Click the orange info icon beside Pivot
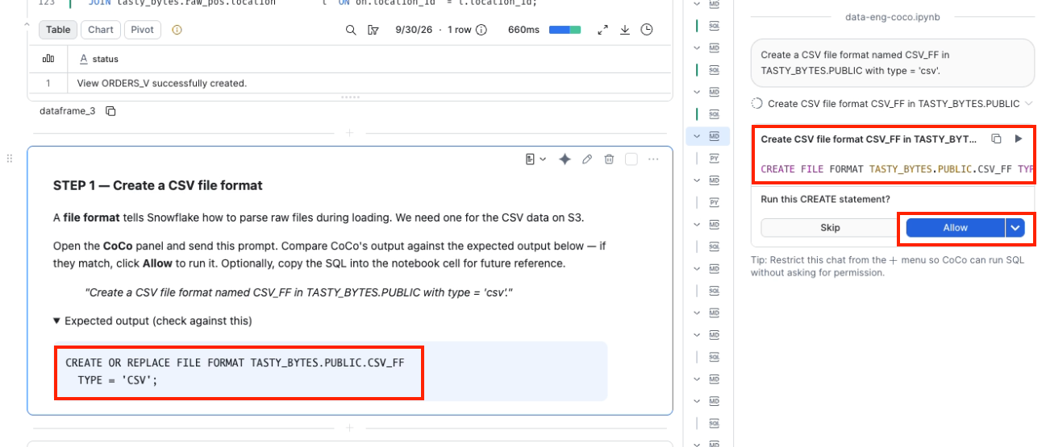 tap(177, 30)
